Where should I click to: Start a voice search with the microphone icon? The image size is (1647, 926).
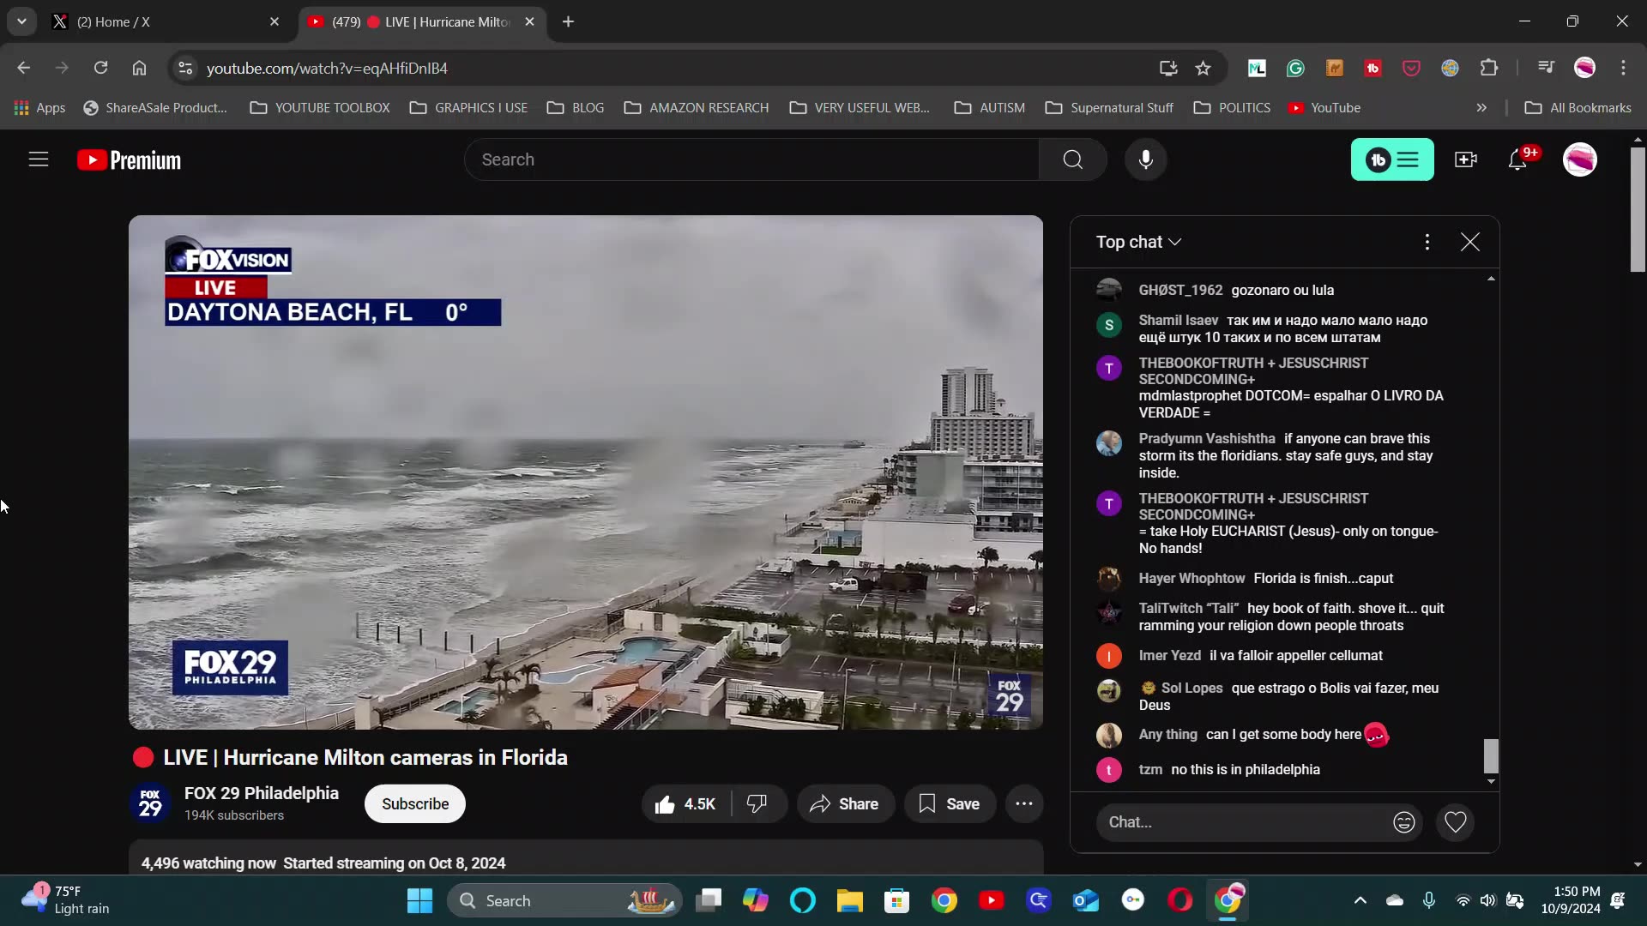(1146, 159)
